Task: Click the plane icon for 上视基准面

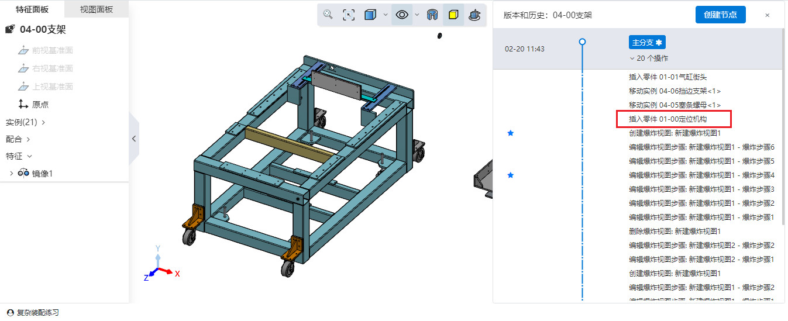Action: tap(23, 87)
